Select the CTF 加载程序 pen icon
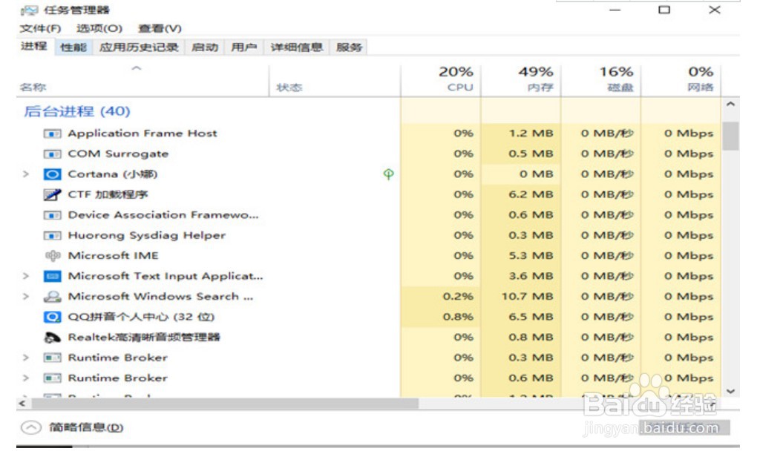This screenshot has height=454, width=760. click(50, 194)
